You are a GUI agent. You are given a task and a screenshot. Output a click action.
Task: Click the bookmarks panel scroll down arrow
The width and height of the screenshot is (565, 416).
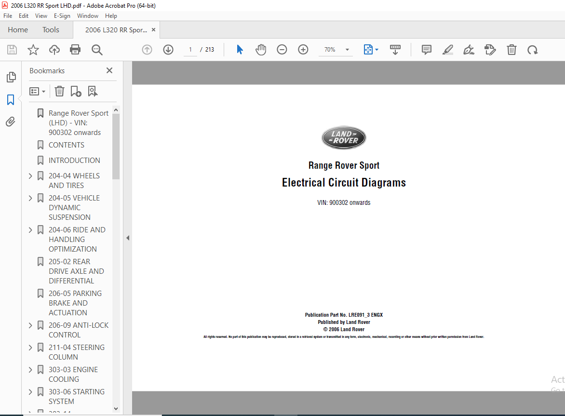pyautogui.click(x=116, y=408)
